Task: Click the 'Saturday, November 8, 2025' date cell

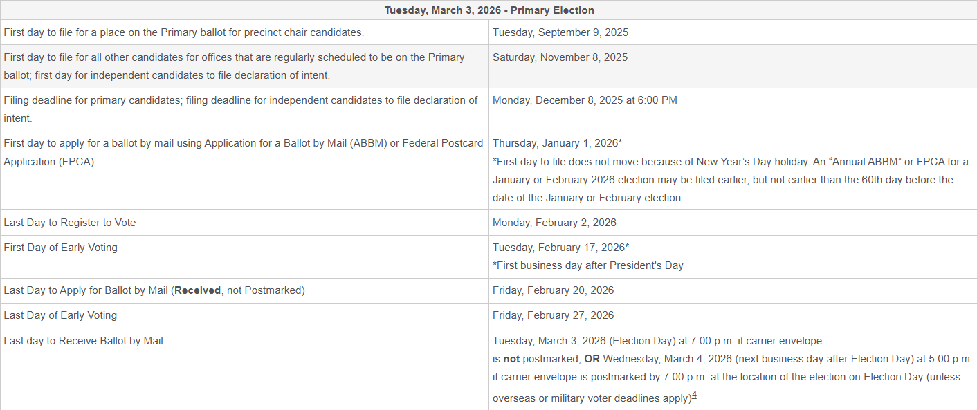Action: pyautogui.click(x=560, y=57)
